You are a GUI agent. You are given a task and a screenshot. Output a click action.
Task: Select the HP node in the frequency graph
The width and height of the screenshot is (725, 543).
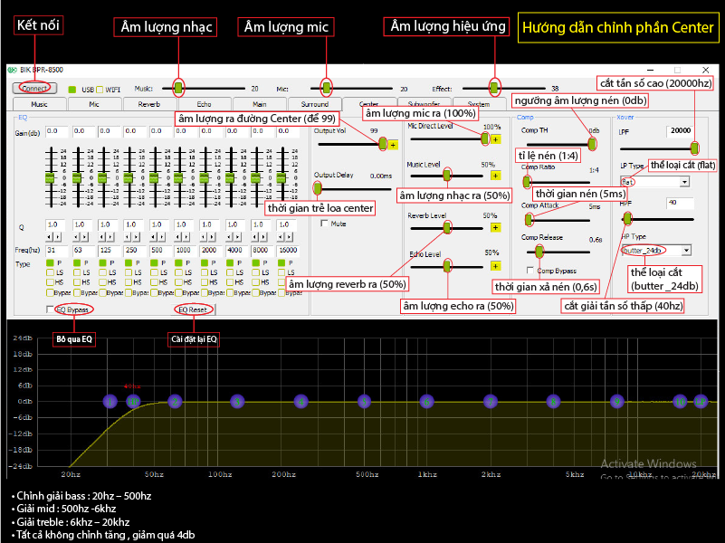click(x=133, y=402)
